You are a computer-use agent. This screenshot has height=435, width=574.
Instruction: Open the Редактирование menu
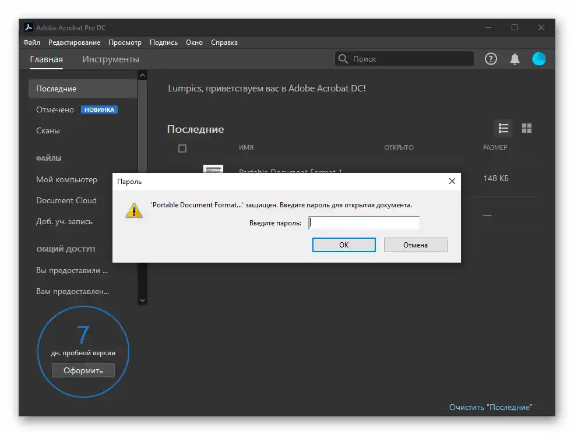tap(75, 43)
